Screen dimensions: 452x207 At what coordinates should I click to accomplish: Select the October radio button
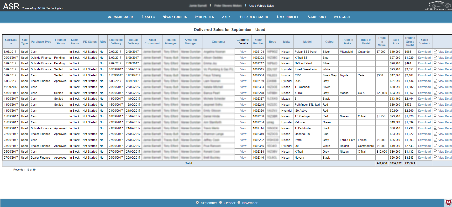coord(221,203)
